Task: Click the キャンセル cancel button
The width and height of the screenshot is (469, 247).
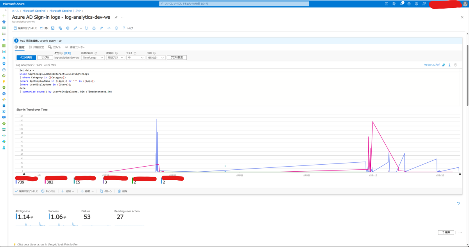Action: point(48,191)
